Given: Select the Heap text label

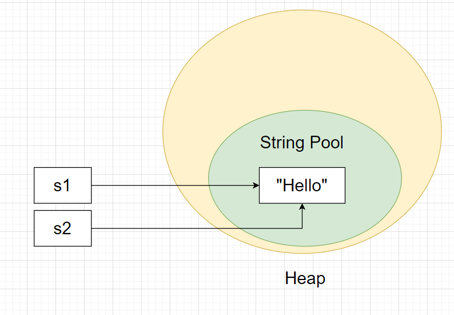Looking at the screenshot, I should click(x=305, y=279).
